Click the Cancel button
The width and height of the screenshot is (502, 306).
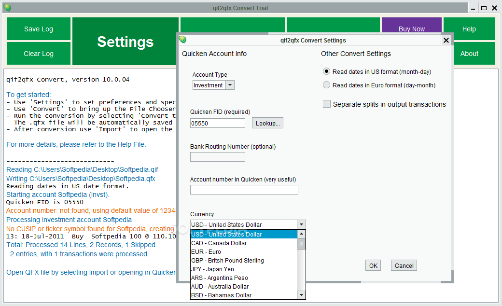[x=404, y=265]
